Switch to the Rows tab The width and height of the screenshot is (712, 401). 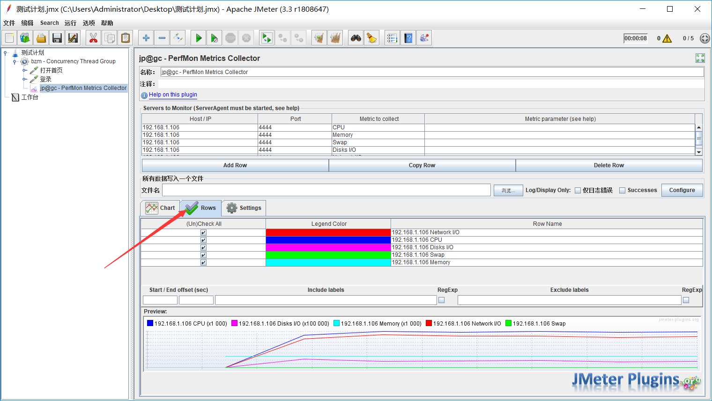201,208
